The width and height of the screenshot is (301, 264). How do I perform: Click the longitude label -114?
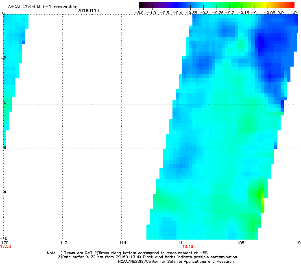[121, 243]
